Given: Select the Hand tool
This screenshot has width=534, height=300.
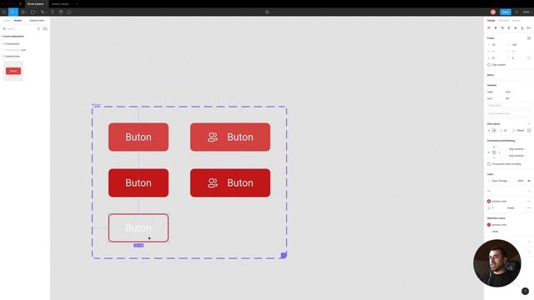Looking at the screenshot, I should [x=61, y=12].
